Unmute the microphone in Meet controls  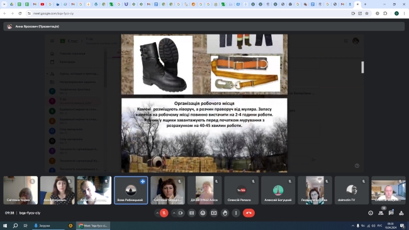(x=164, y=213)
